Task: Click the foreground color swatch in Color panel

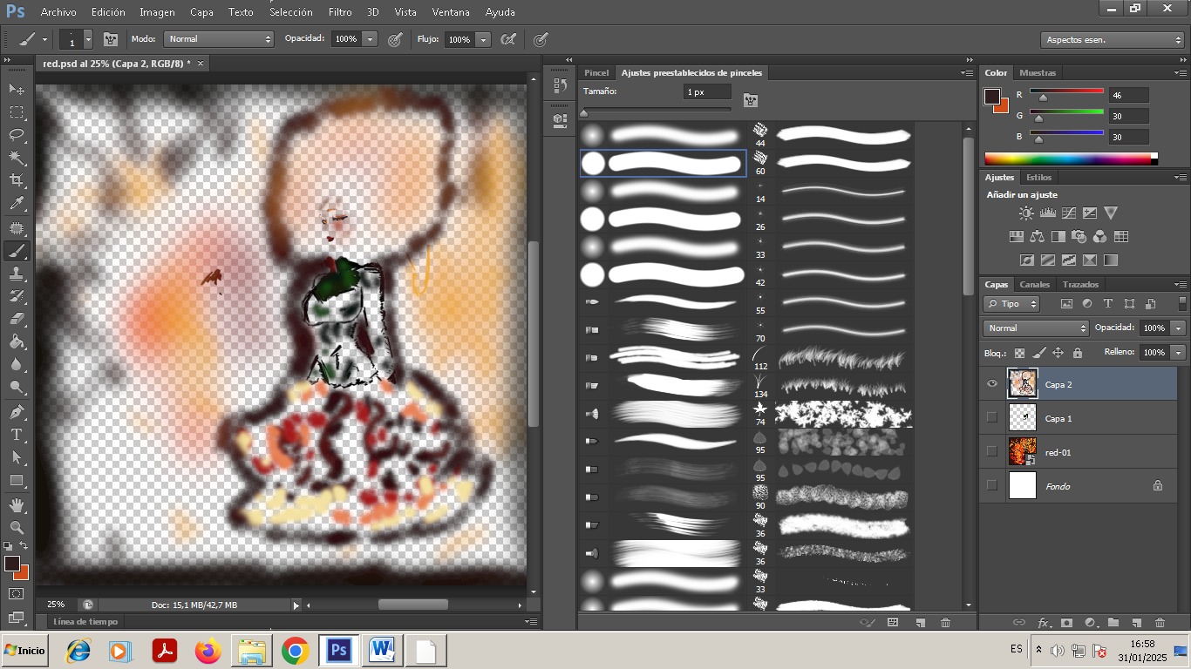Action: pyautogui.click(x=992, y=97)
